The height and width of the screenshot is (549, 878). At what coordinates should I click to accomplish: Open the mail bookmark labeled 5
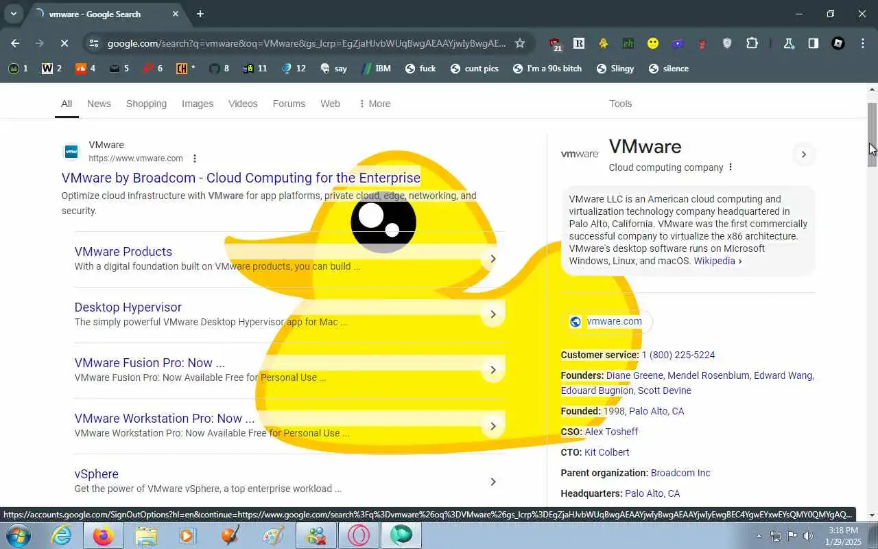119,69
